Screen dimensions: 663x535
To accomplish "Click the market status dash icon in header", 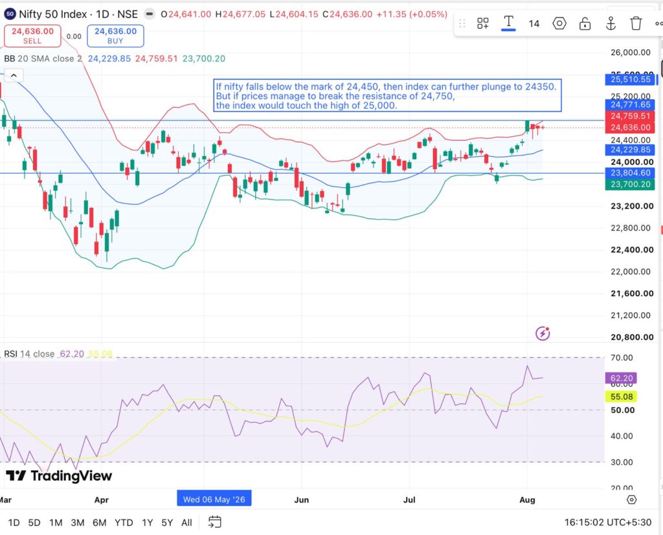I will (x=150, y=14).
